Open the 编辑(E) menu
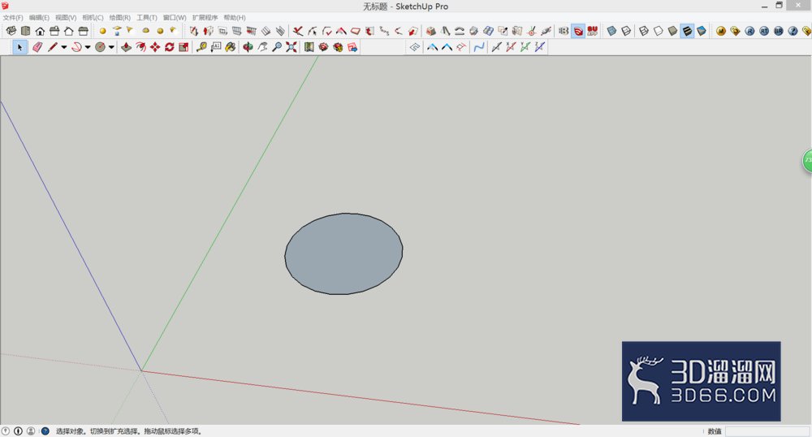 tap(39, 18)
